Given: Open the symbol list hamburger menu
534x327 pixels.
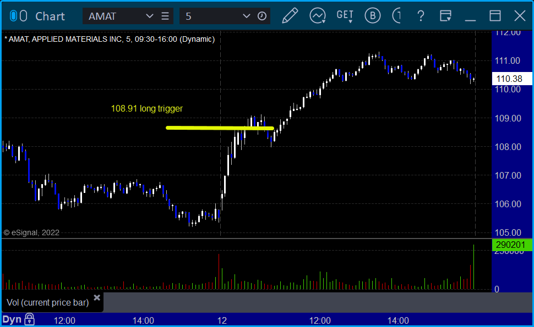Looking at the screenshot, I should 165,16.
